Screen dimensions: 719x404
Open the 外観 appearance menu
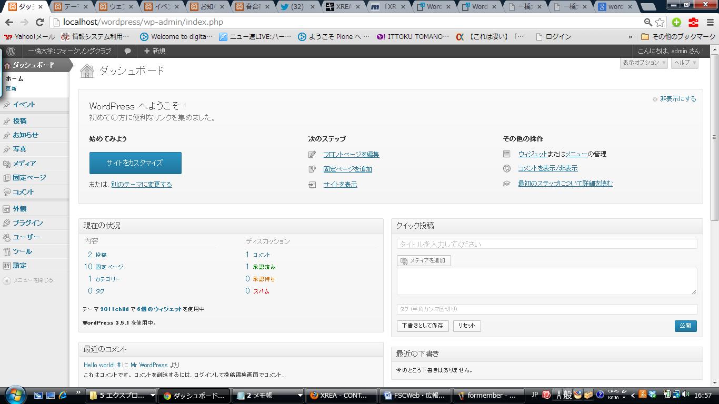click(x=20, y=209)
